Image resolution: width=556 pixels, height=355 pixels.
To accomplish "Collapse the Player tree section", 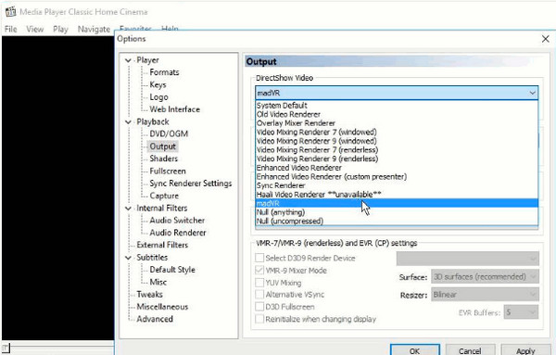I will point(128,60).
